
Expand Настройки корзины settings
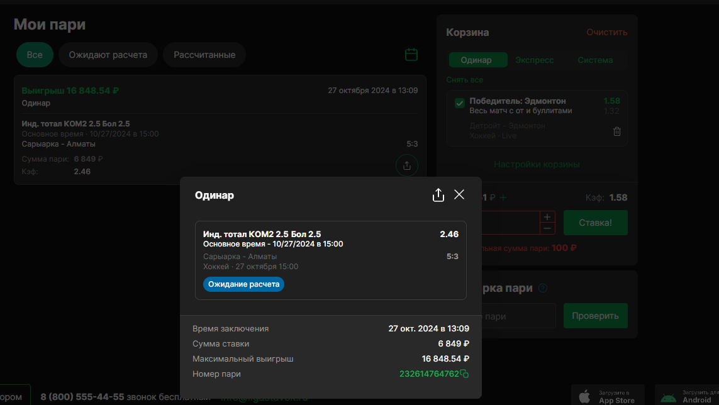point(537,164)
